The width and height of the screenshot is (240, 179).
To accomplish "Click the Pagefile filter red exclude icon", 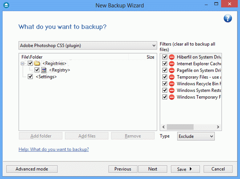I will [172, 70].
